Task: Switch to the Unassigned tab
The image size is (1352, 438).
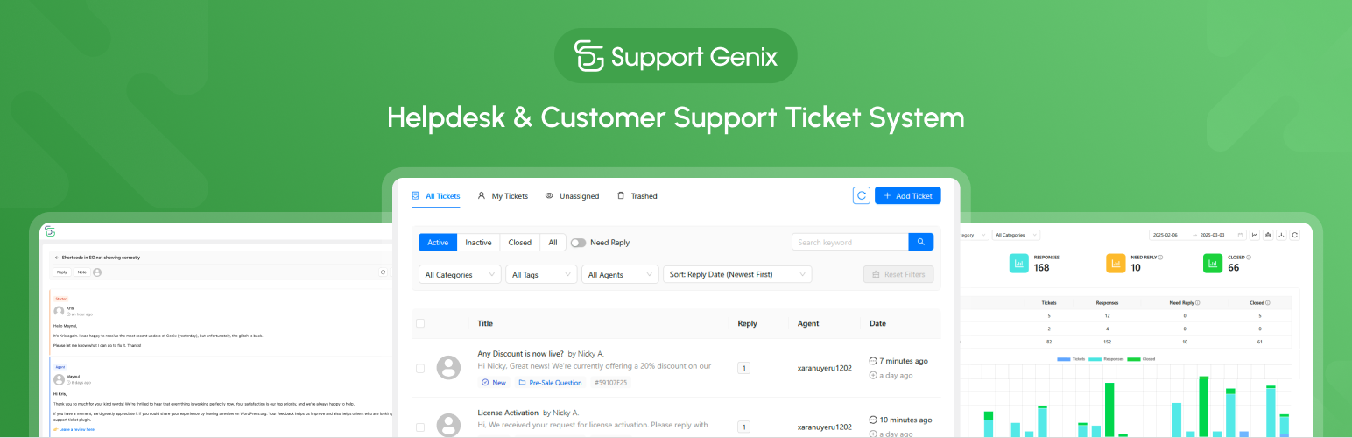Action: [572, 196]
